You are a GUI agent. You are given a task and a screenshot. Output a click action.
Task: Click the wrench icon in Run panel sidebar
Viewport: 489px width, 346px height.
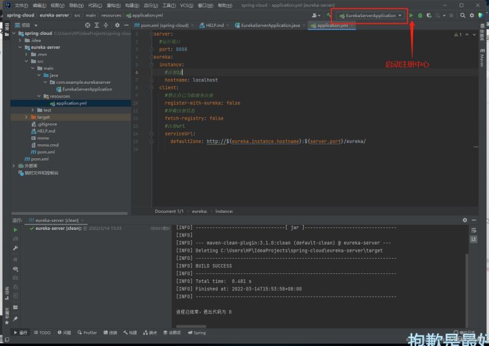tap(15, 248)
